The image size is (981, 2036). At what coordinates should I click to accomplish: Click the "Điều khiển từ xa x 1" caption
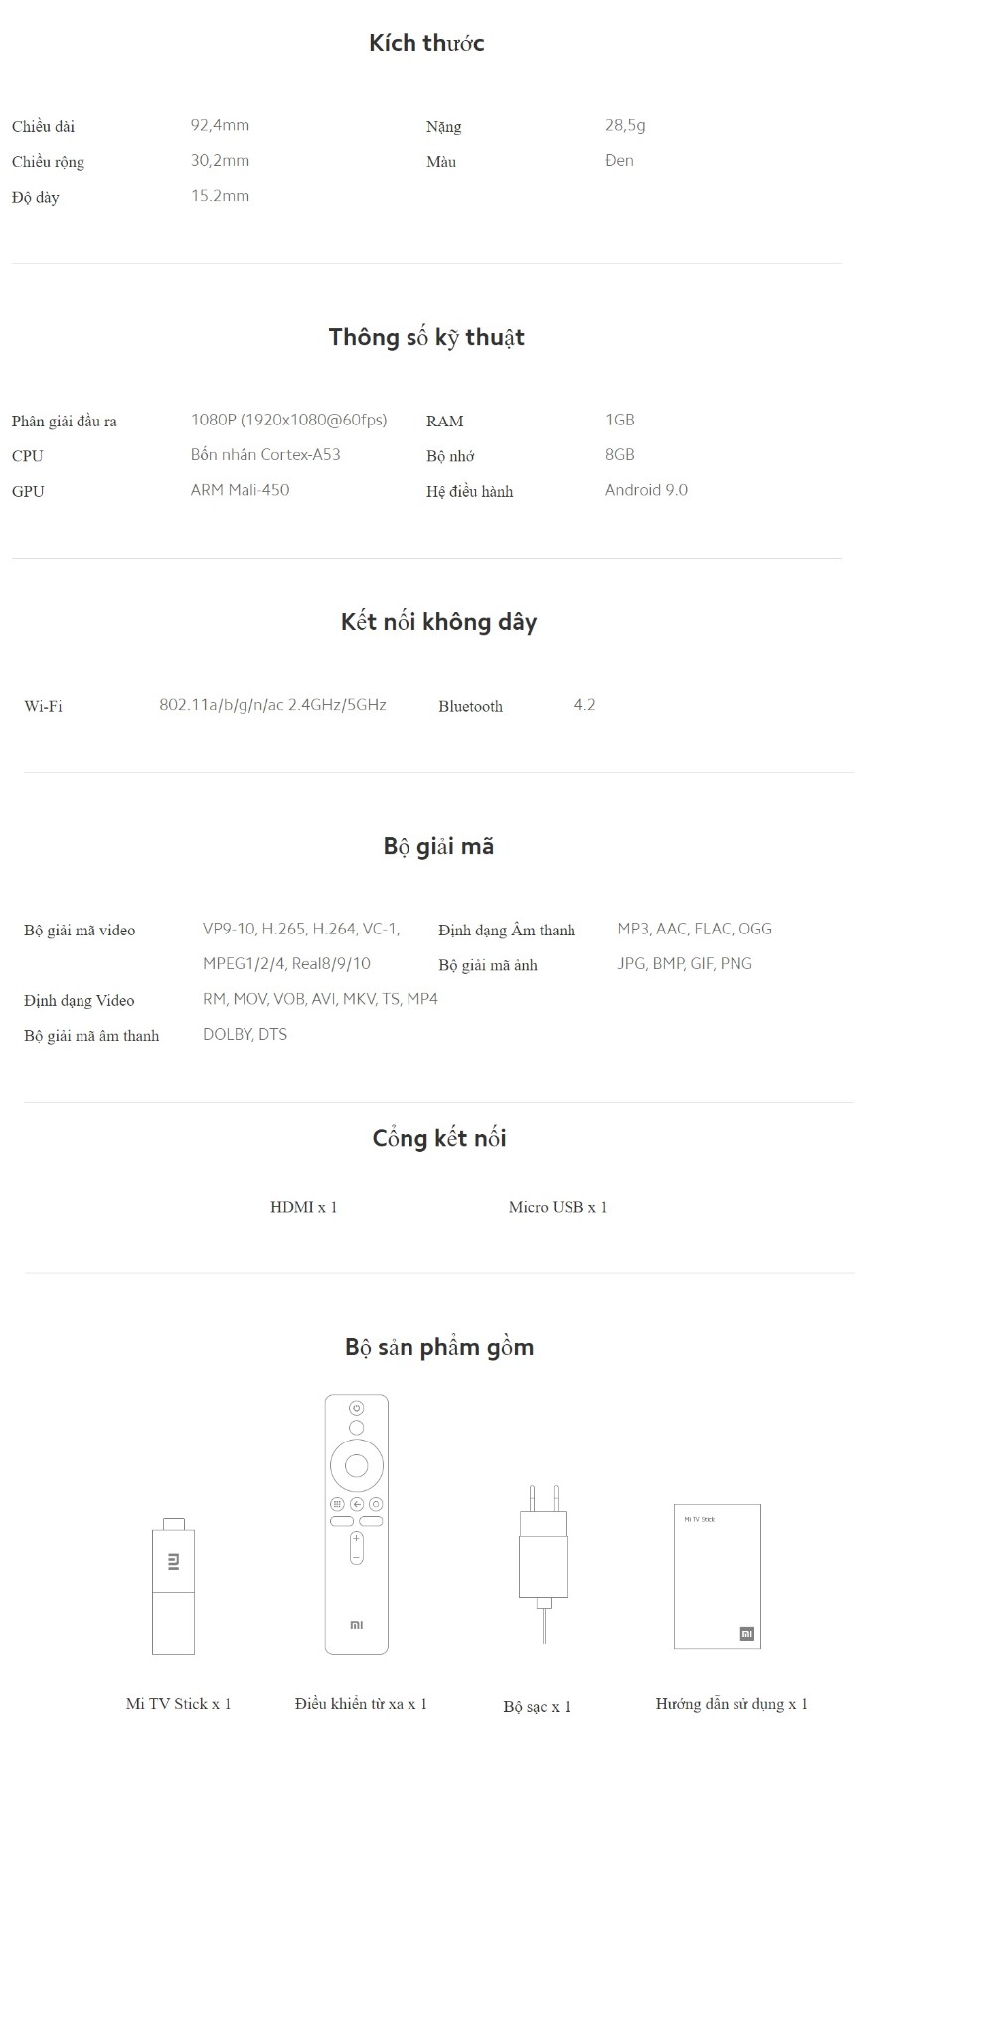[x=361, y=1704]
